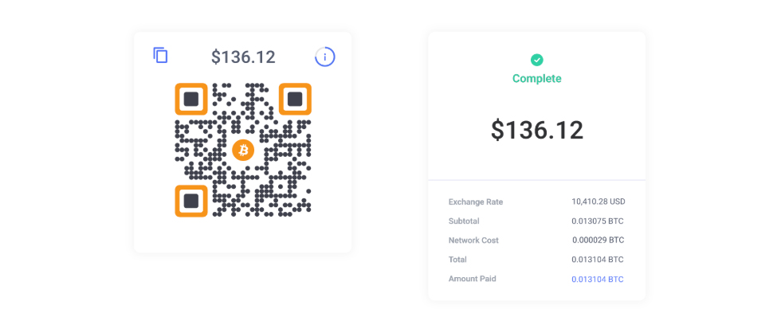
Task: Select the Subtotal row label
Action: click(464, 221)
